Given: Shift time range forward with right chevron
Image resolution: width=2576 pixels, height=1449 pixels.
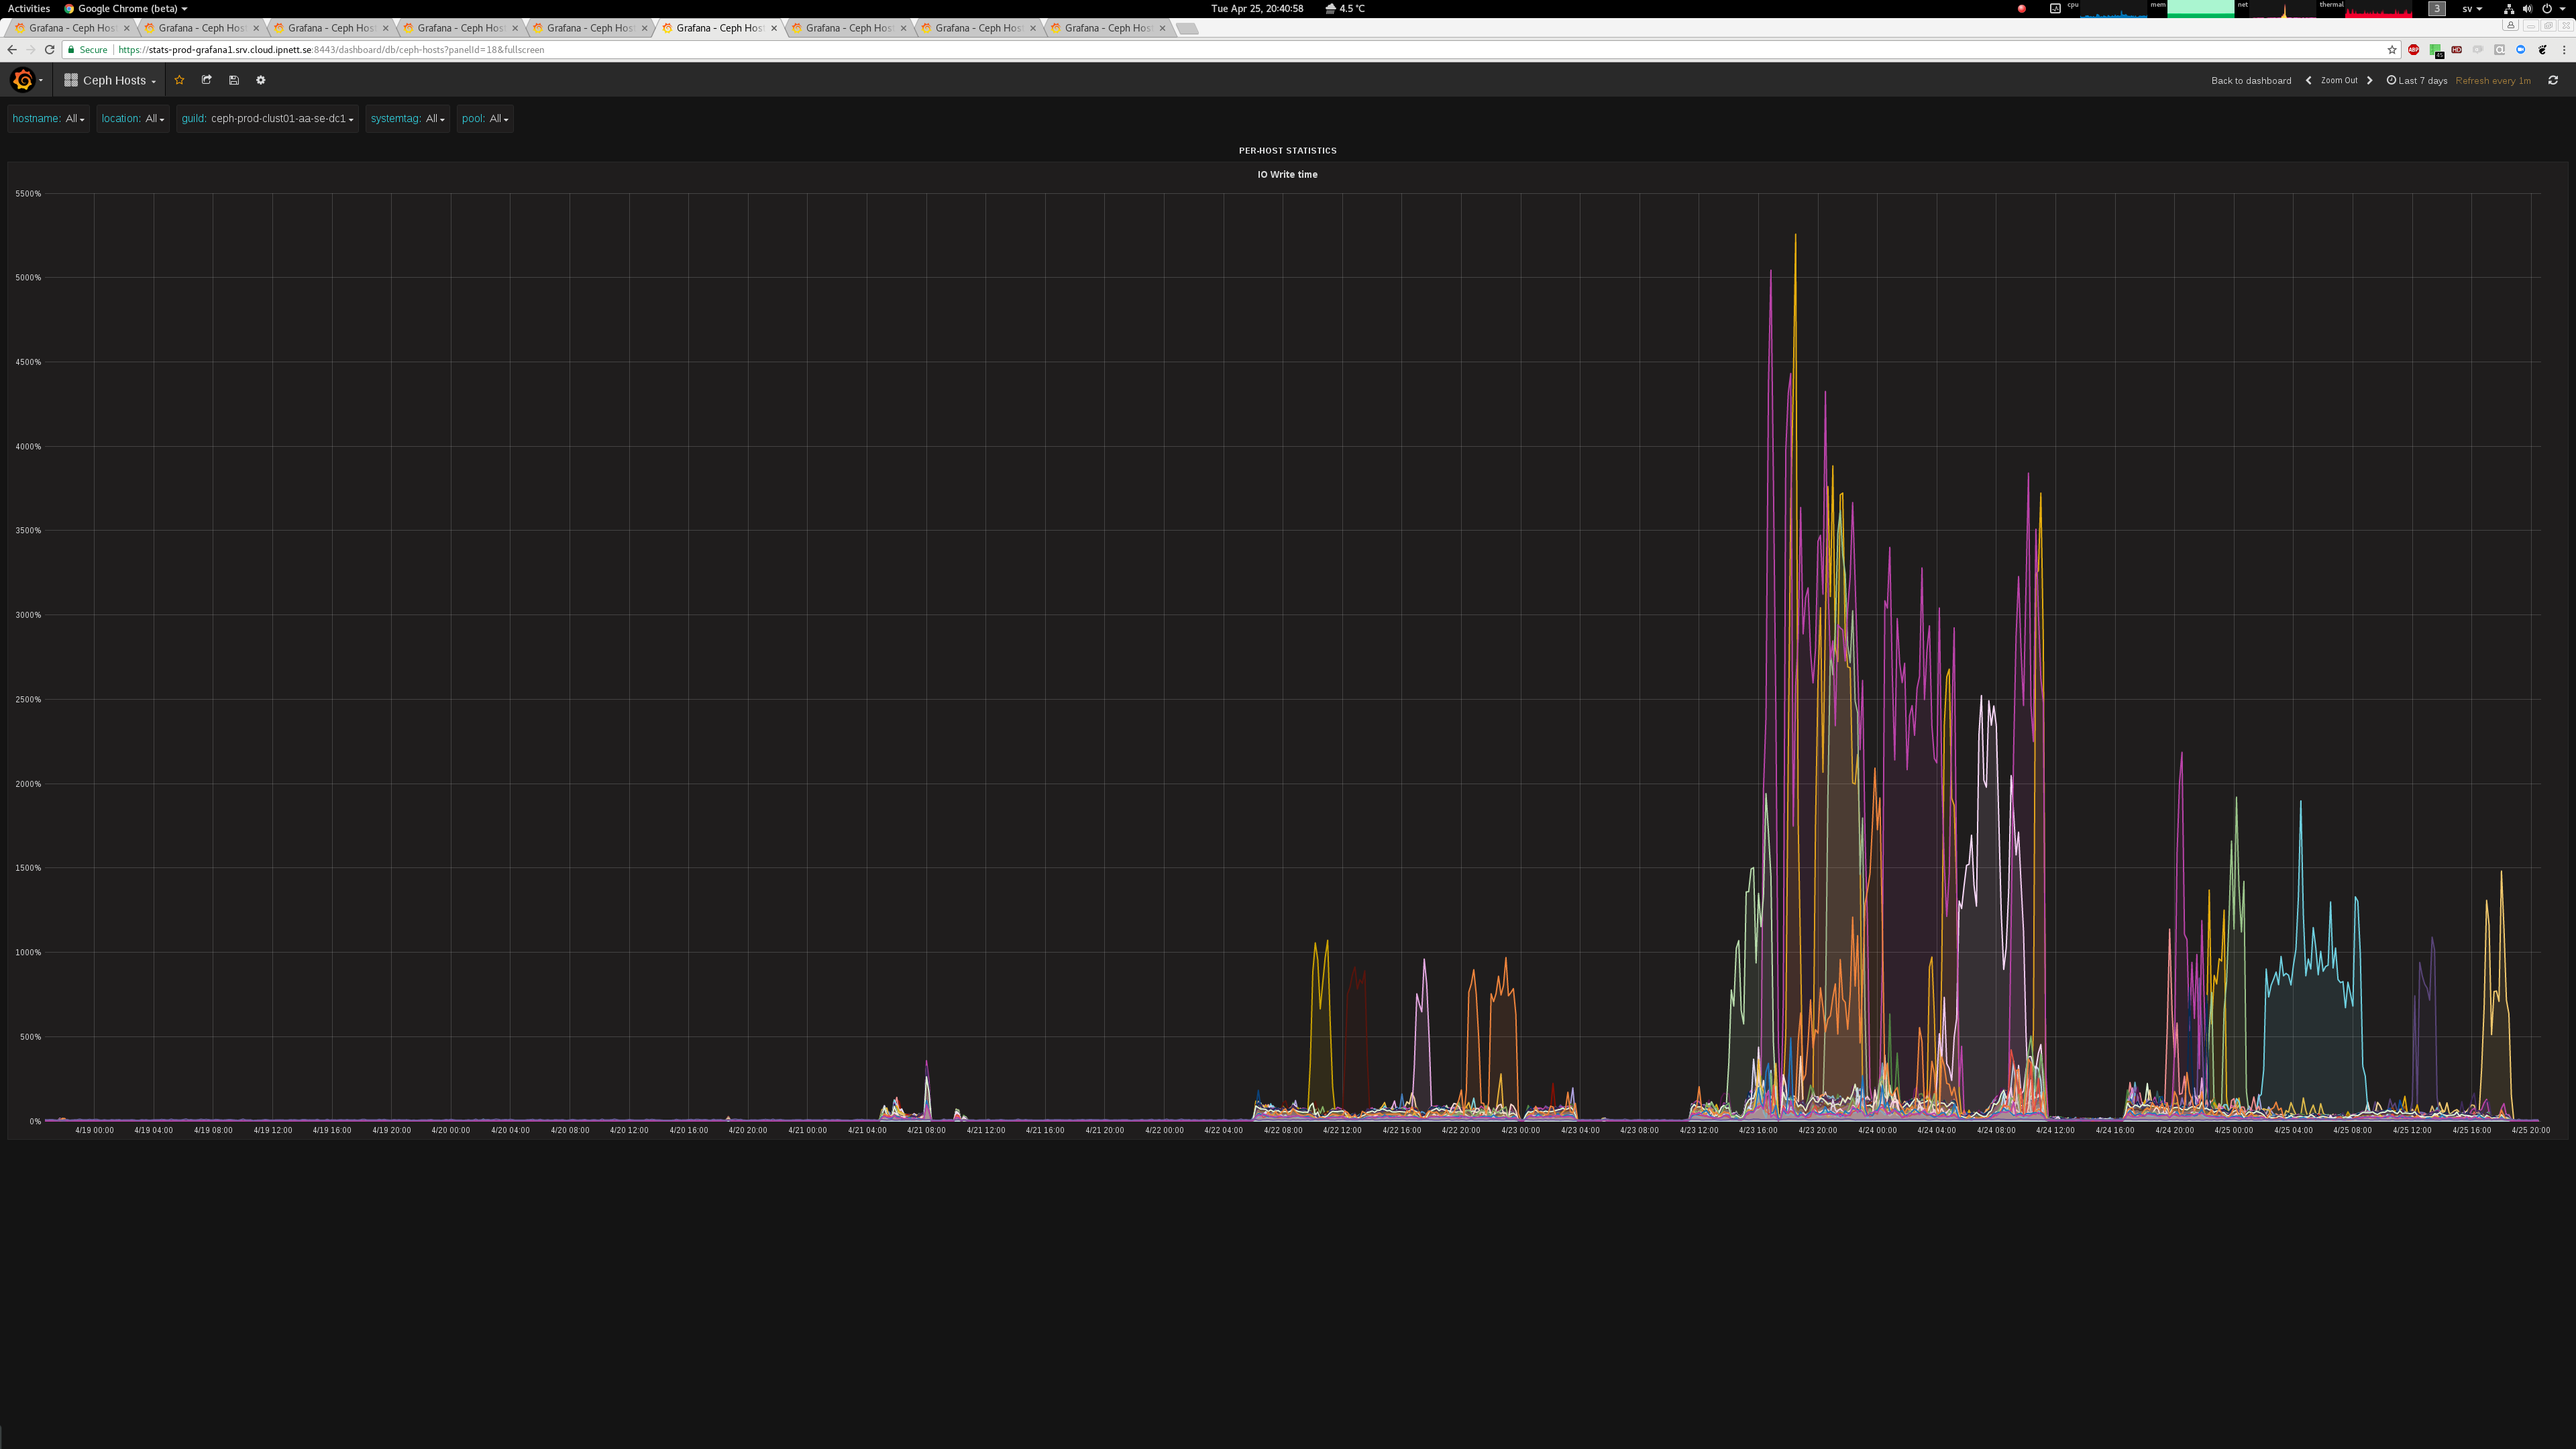Looking at the screenshot, I should (x=2369, y=80).
